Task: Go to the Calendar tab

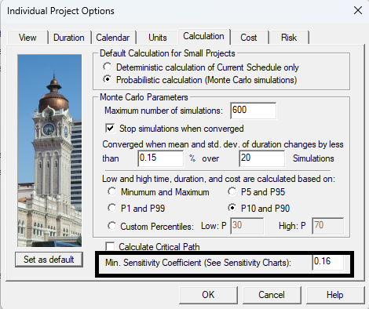Action: 113,38
